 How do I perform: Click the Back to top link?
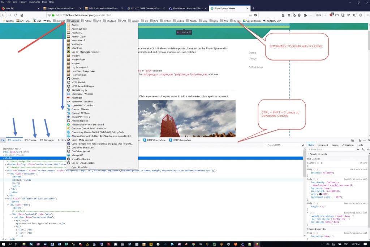[257, 67]
